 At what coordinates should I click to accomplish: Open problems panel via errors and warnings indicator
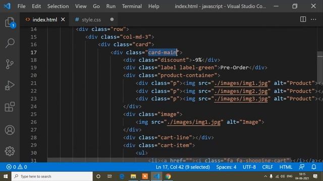(17, 167)
